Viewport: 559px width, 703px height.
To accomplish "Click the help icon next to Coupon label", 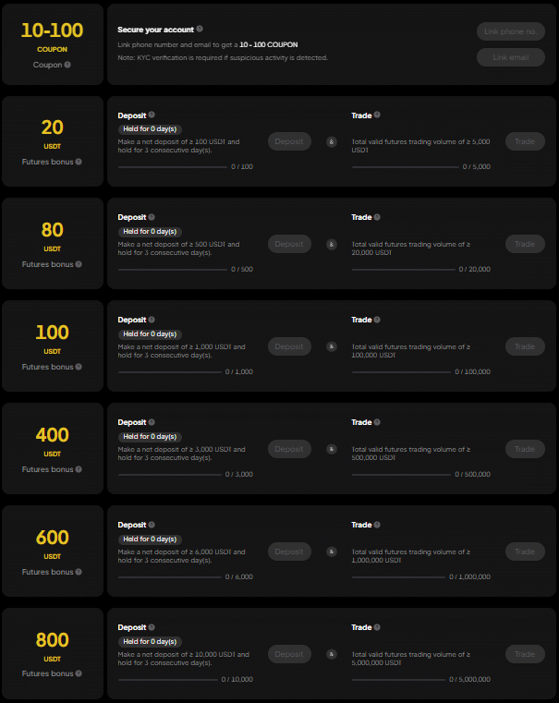I will [x=67, y=65].
